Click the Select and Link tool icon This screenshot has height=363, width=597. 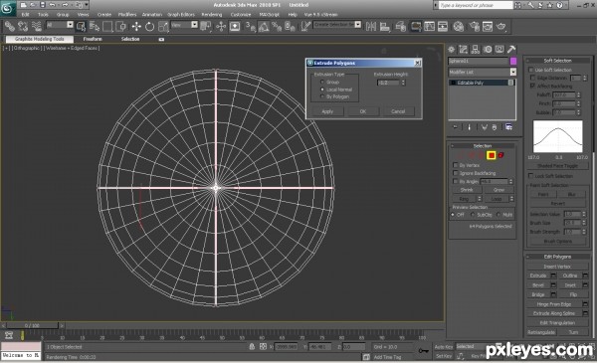tap(10, 26)
